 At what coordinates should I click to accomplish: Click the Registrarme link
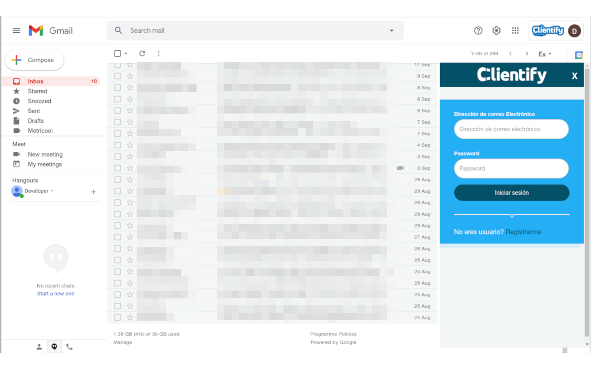[x=524, y=232]
